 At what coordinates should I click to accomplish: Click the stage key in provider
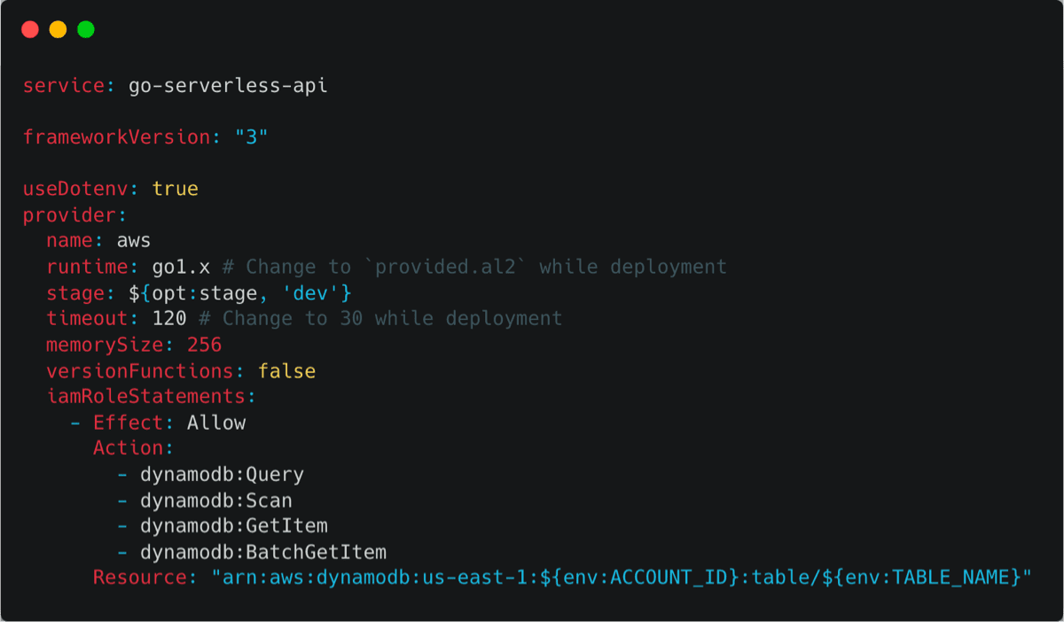pyautogui.click(x=78, y=292)
